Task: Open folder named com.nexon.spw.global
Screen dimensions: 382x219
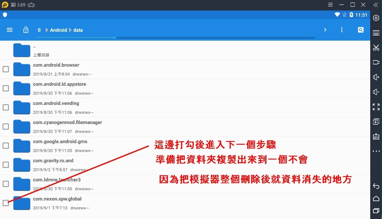Action: coord(57,199)
